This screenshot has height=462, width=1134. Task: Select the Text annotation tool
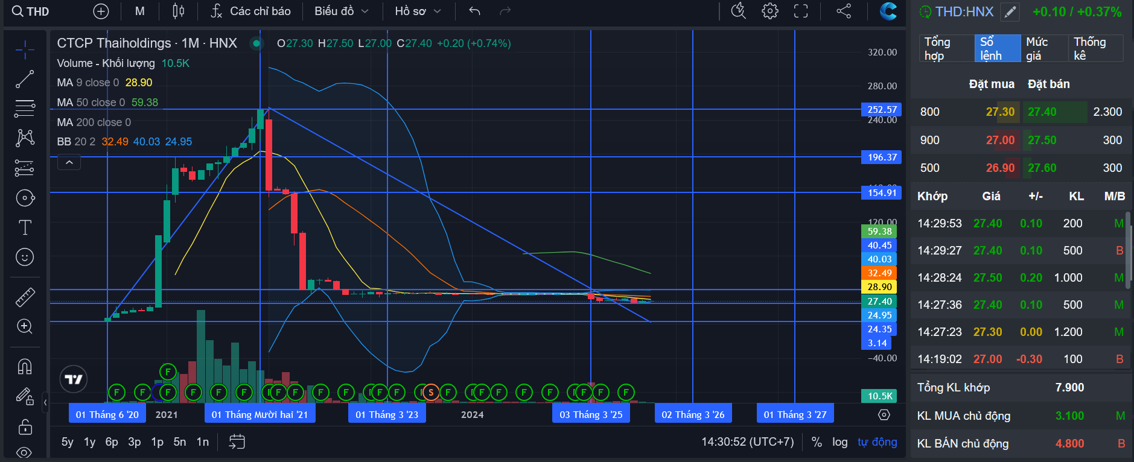(25, 227)
